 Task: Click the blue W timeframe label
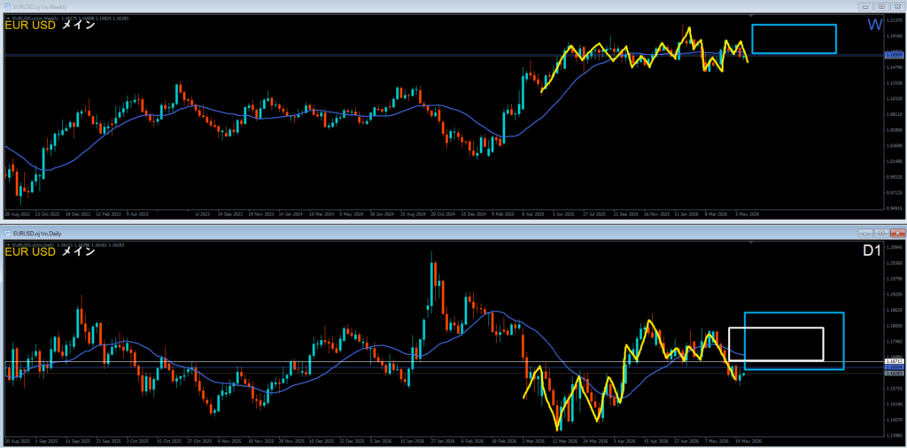coord(874,25)
